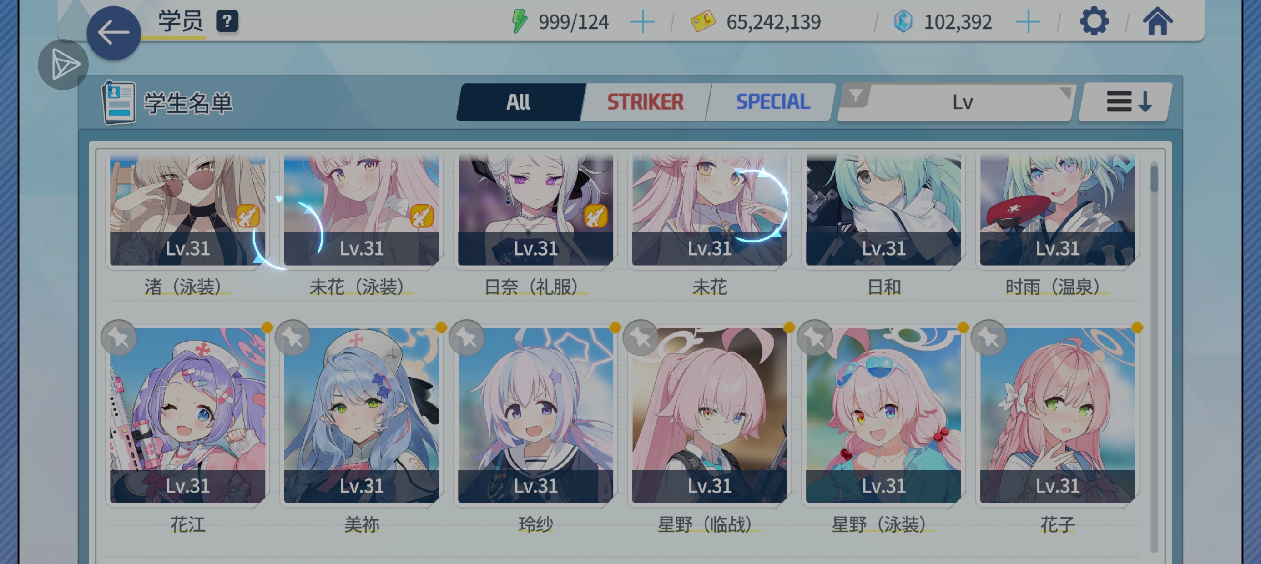Click the credits card currency icon
Viewport: 1261px width, 564px height.
[x=702, y=21]
